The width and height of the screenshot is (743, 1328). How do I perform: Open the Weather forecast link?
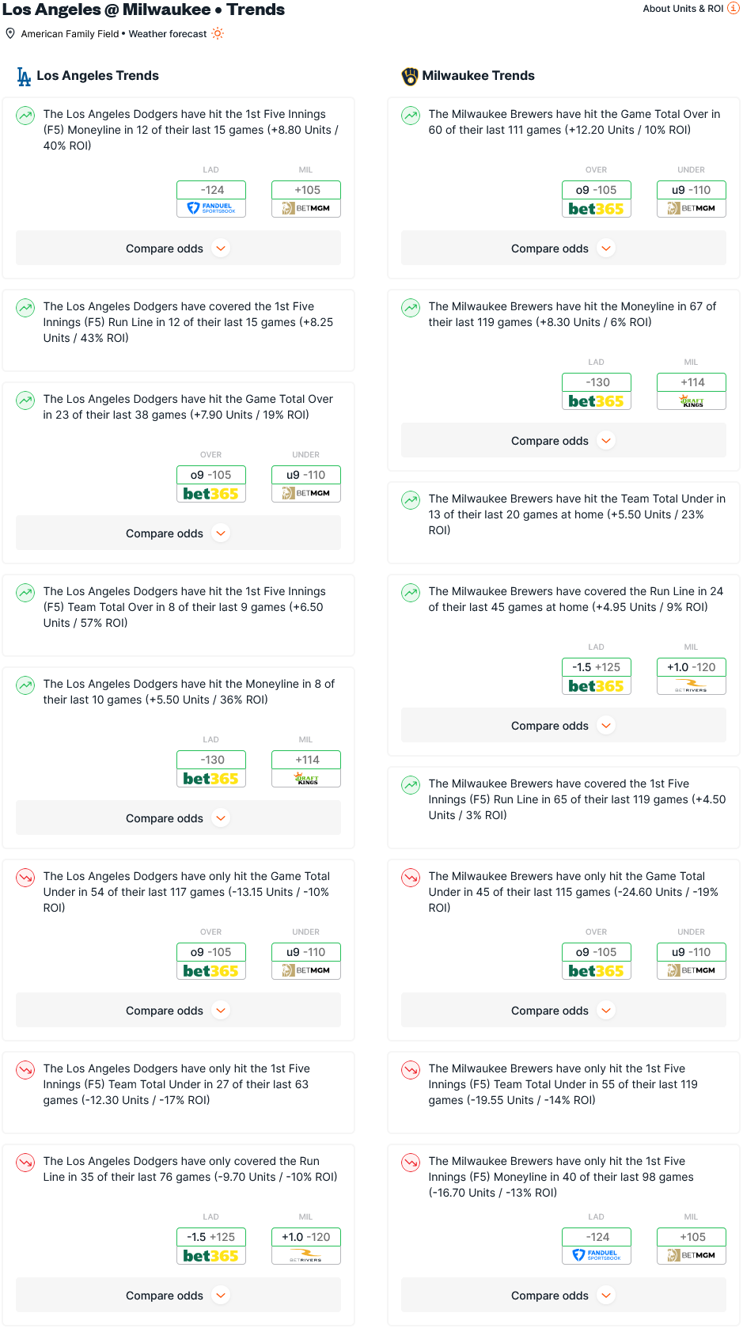point(168,34)
